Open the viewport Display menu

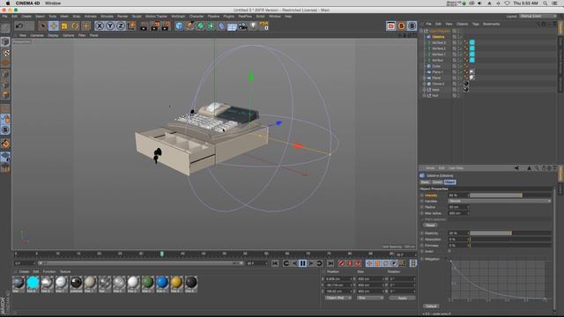pyautogui.click(x=53, y=35)
